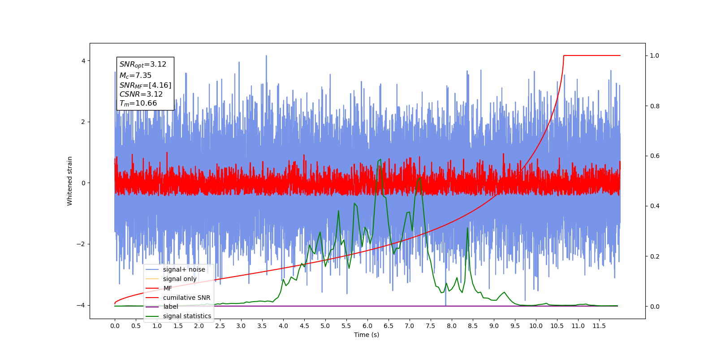Click the Mc=7.35 annotation text
This screenshot has height=358, width=717.
[135, 76]
